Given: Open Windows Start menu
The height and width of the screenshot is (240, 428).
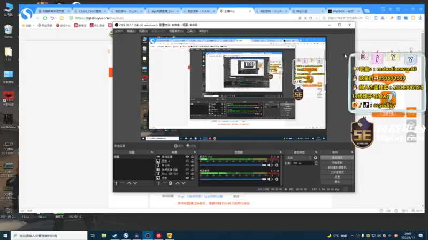Looking at the screenshot, I should click(5, 235).
